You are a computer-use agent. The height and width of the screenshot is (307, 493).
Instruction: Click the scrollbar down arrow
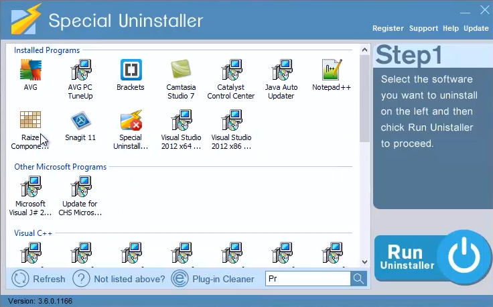point(364,261)
